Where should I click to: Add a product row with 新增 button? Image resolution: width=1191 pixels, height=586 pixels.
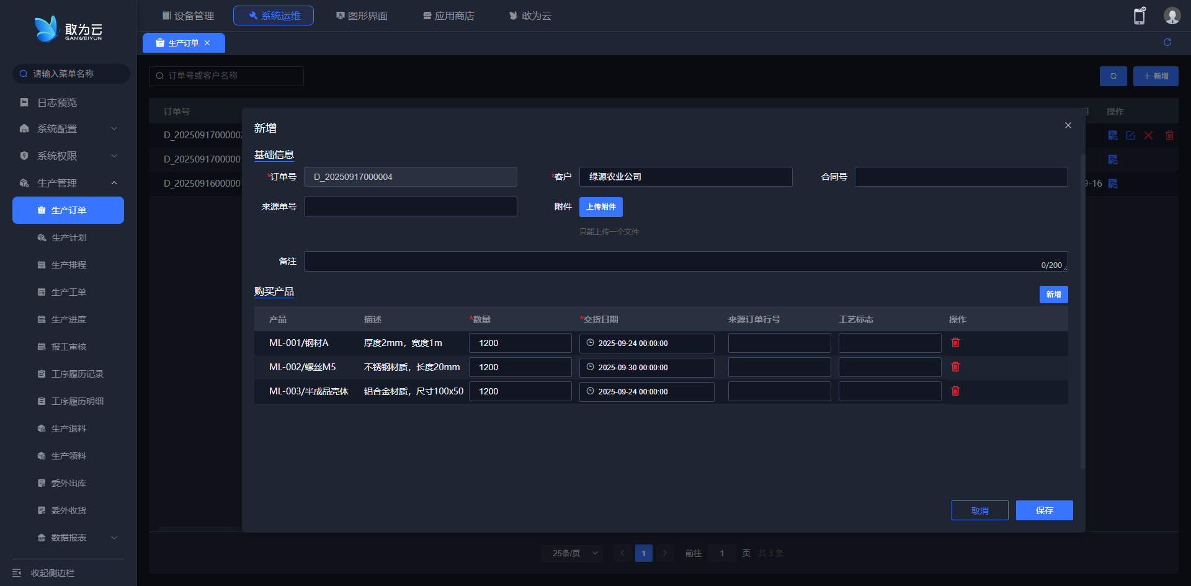pos(1053,295)
